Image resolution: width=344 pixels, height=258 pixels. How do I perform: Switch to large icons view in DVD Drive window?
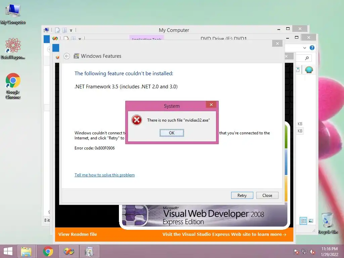(311, 221)
